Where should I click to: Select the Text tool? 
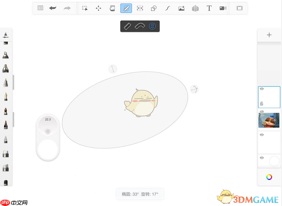click(x=209, y=8)
